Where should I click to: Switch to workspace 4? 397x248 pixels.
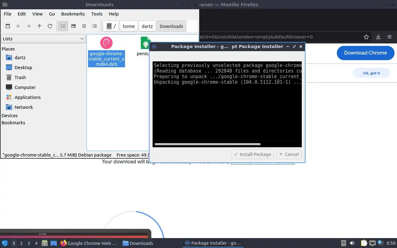[x=36, y=243]
